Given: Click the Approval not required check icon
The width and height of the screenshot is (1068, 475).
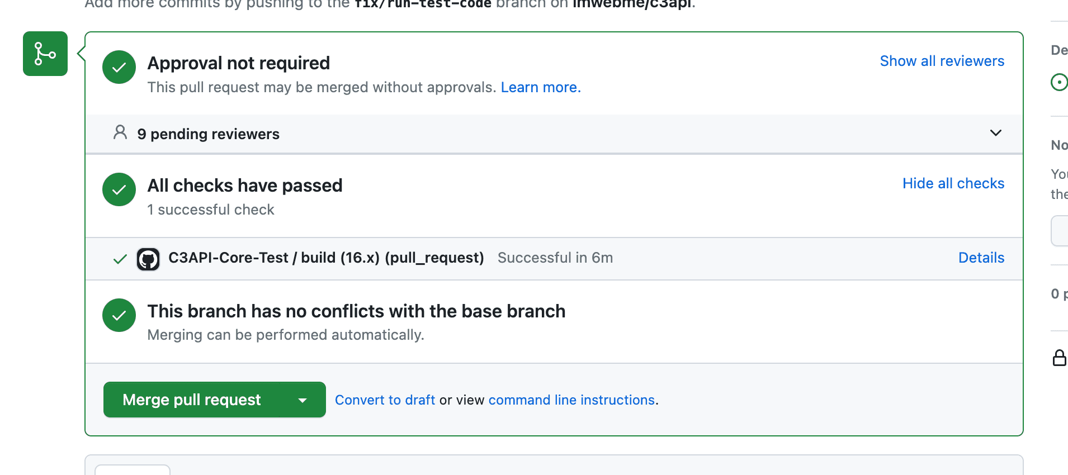Looking at the screenshot, I should coord(119,67).
